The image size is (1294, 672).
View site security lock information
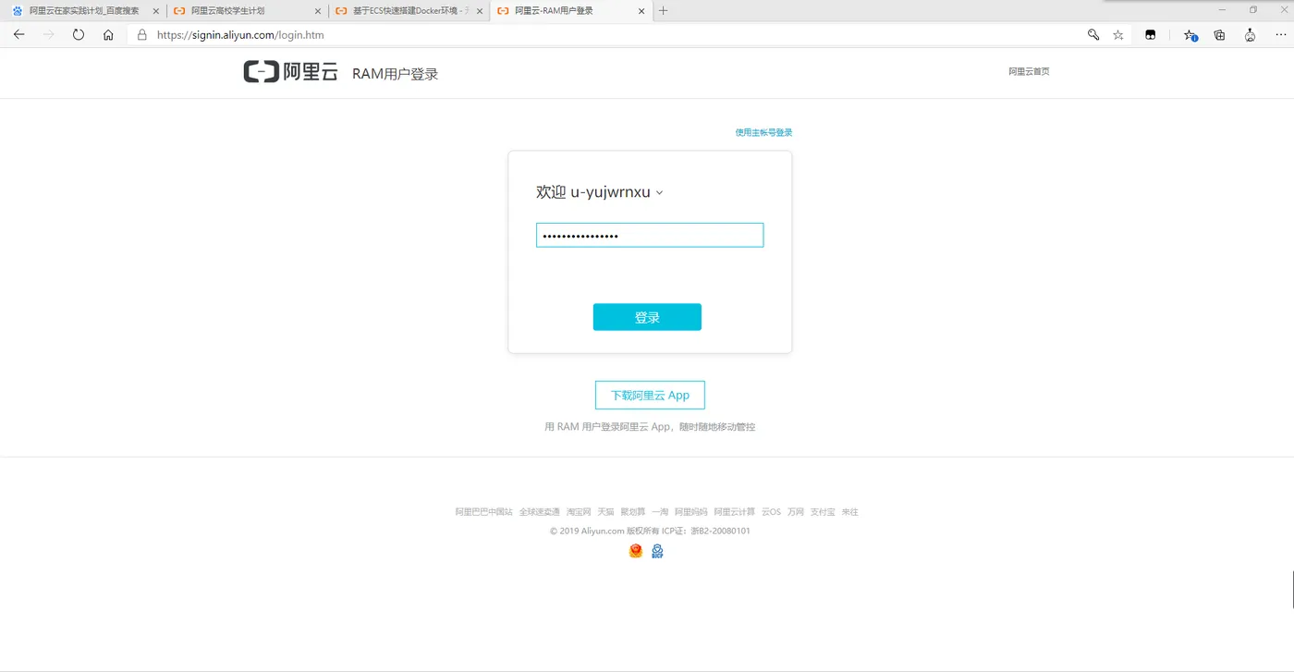pyautogui.click(x=141, y=35)
